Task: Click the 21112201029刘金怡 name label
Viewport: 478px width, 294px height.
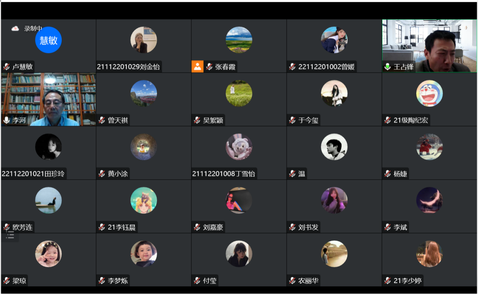Action: click(128, 67)
